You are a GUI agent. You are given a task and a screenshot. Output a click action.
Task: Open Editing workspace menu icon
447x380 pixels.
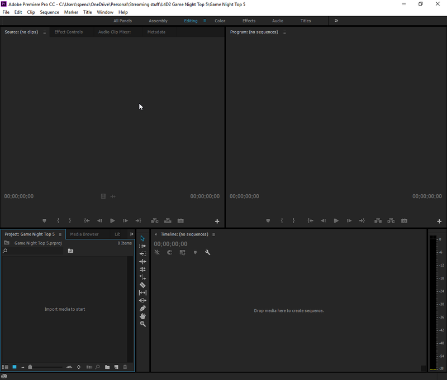(205, 21)
